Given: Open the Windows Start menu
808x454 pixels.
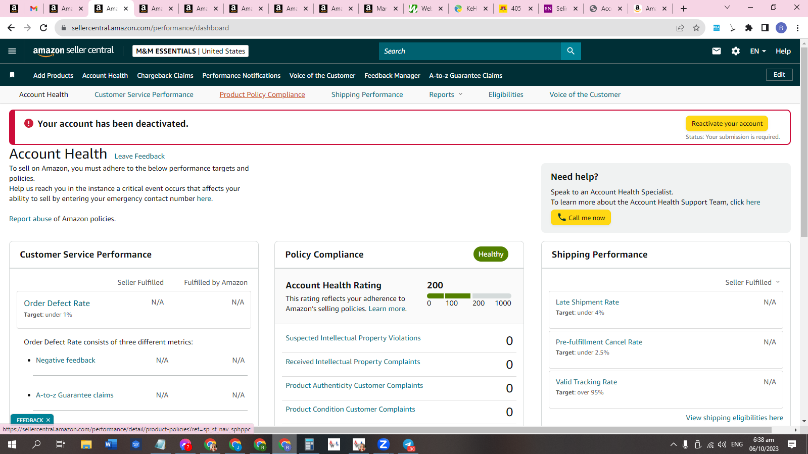Looking at the screenshot, I should (12, 444).
